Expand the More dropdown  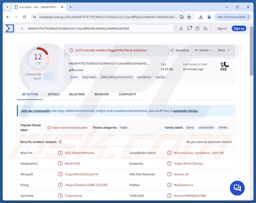(224, 50)
